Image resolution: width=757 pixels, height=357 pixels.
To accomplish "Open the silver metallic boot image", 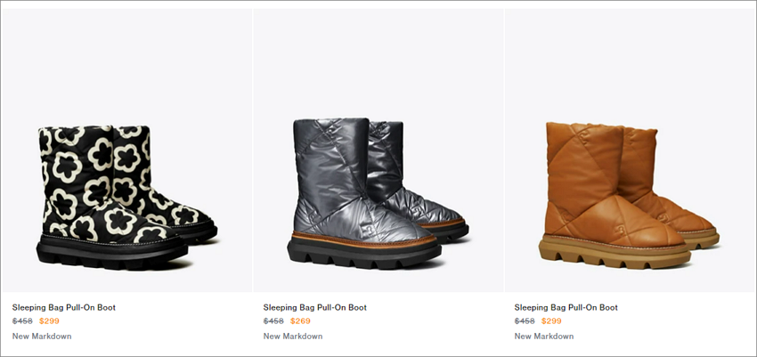I will pos(378,150).
